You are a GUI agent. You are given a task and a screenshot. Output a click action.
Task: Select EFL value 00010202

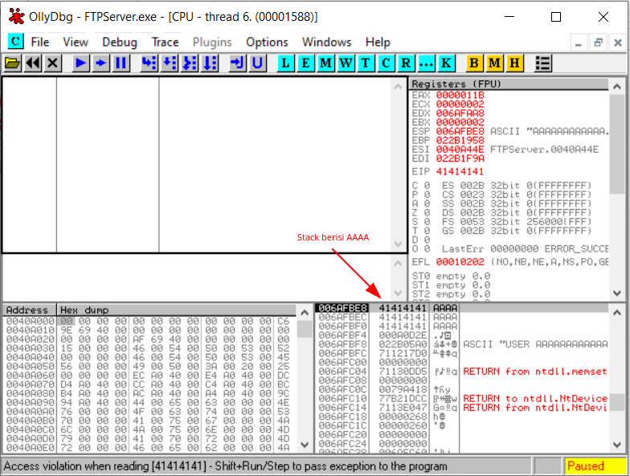tap(460, 262)
